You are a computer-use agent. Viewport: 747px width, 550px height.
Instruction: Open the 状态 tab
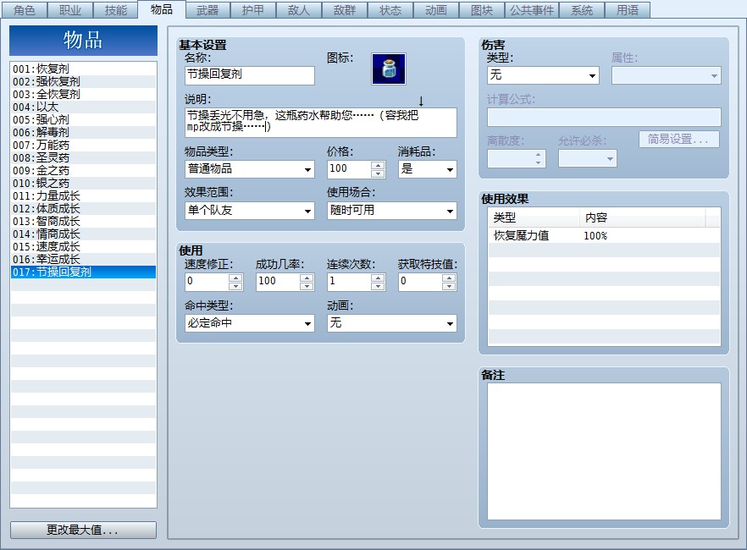pos(390,10)
